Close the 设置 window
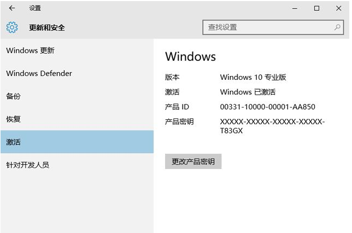352x233 pixels. pos(338,8)
